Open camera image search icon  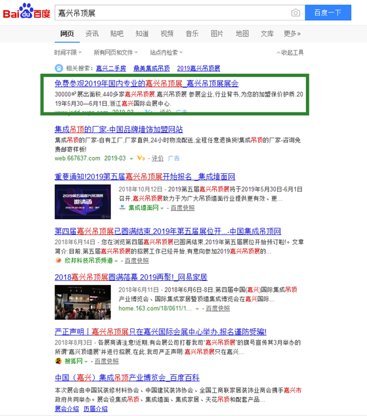[x=295, y=13]
